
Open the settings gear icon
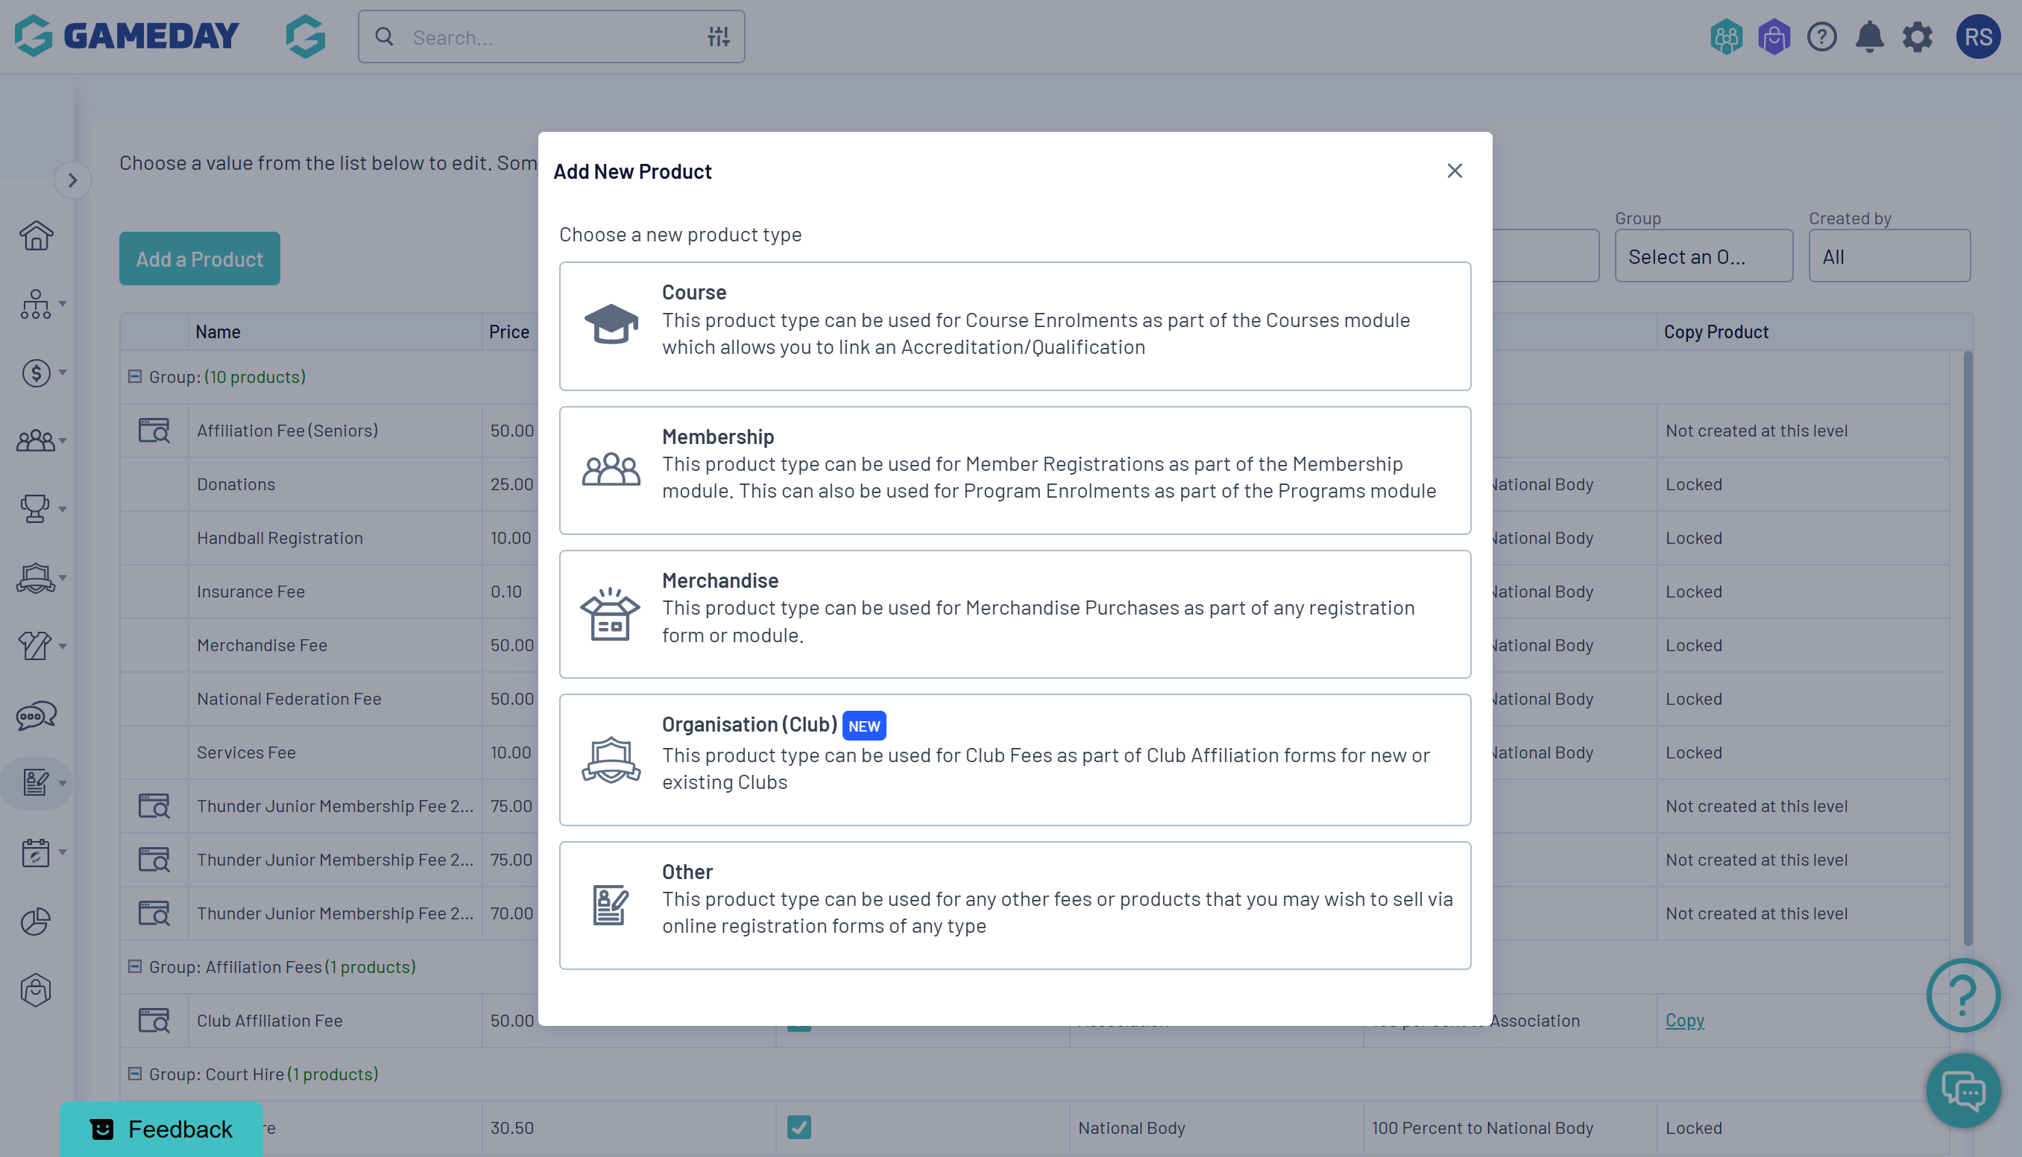(x=1916, y=37)
